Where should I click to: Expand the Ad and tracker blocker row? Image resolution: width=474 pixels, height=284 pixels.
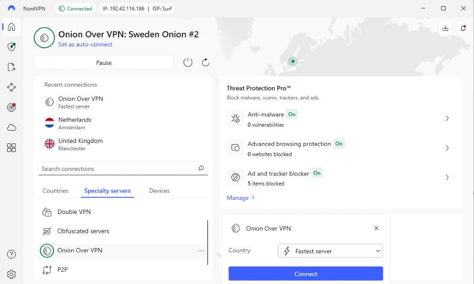pyautogui.click(x=447, y=177)
